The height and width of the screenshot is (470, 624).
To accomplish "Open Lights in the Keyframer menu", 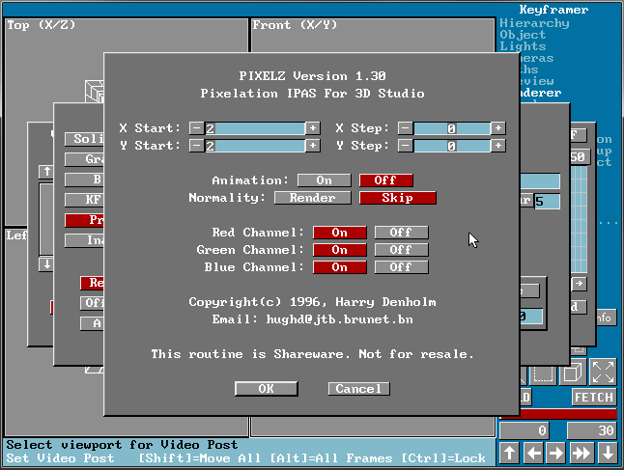I will [523, 46].
